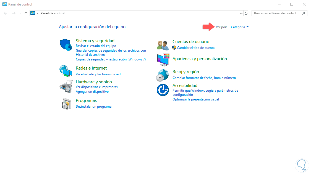Open the Programas disc icon

tap(66, 104)
